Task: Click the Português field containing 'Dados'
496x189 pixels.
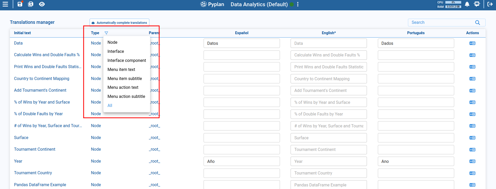Action: [x=415, y=43]
